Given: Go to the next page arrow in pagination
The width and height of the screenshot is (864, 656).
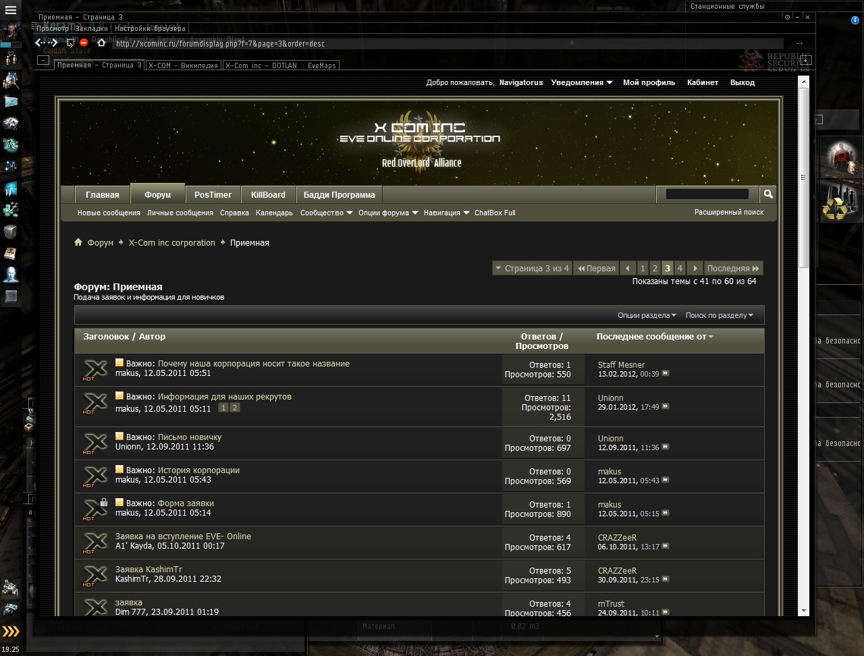Looking at the screenshot, I should coord(695,268).
